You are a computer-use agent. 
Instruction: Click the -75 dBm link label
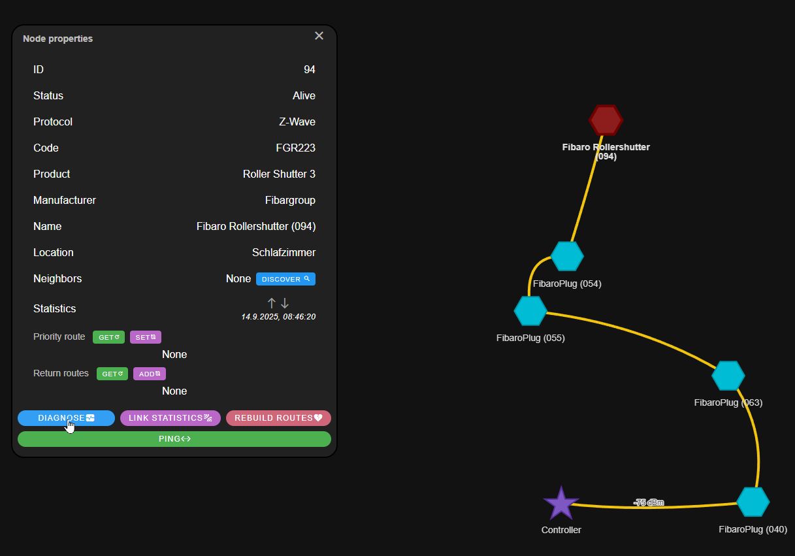648,502
